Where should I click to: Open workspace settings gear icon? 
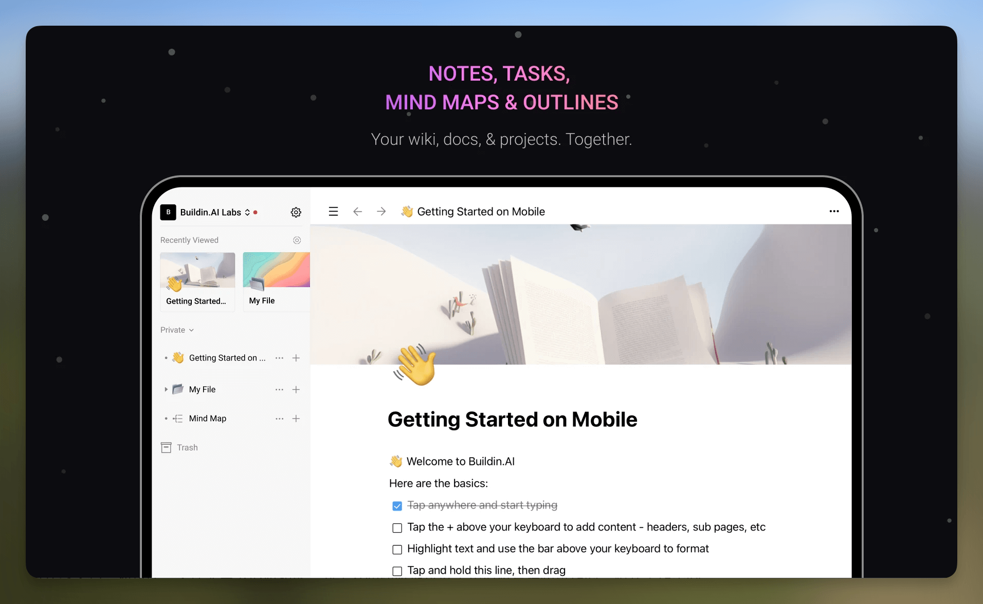pos(296,213)
